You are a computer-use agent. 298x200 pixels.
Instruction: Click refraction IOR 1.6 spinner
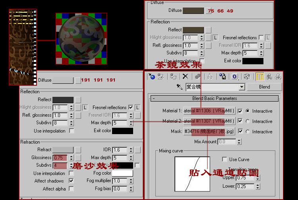pos(131,150)
